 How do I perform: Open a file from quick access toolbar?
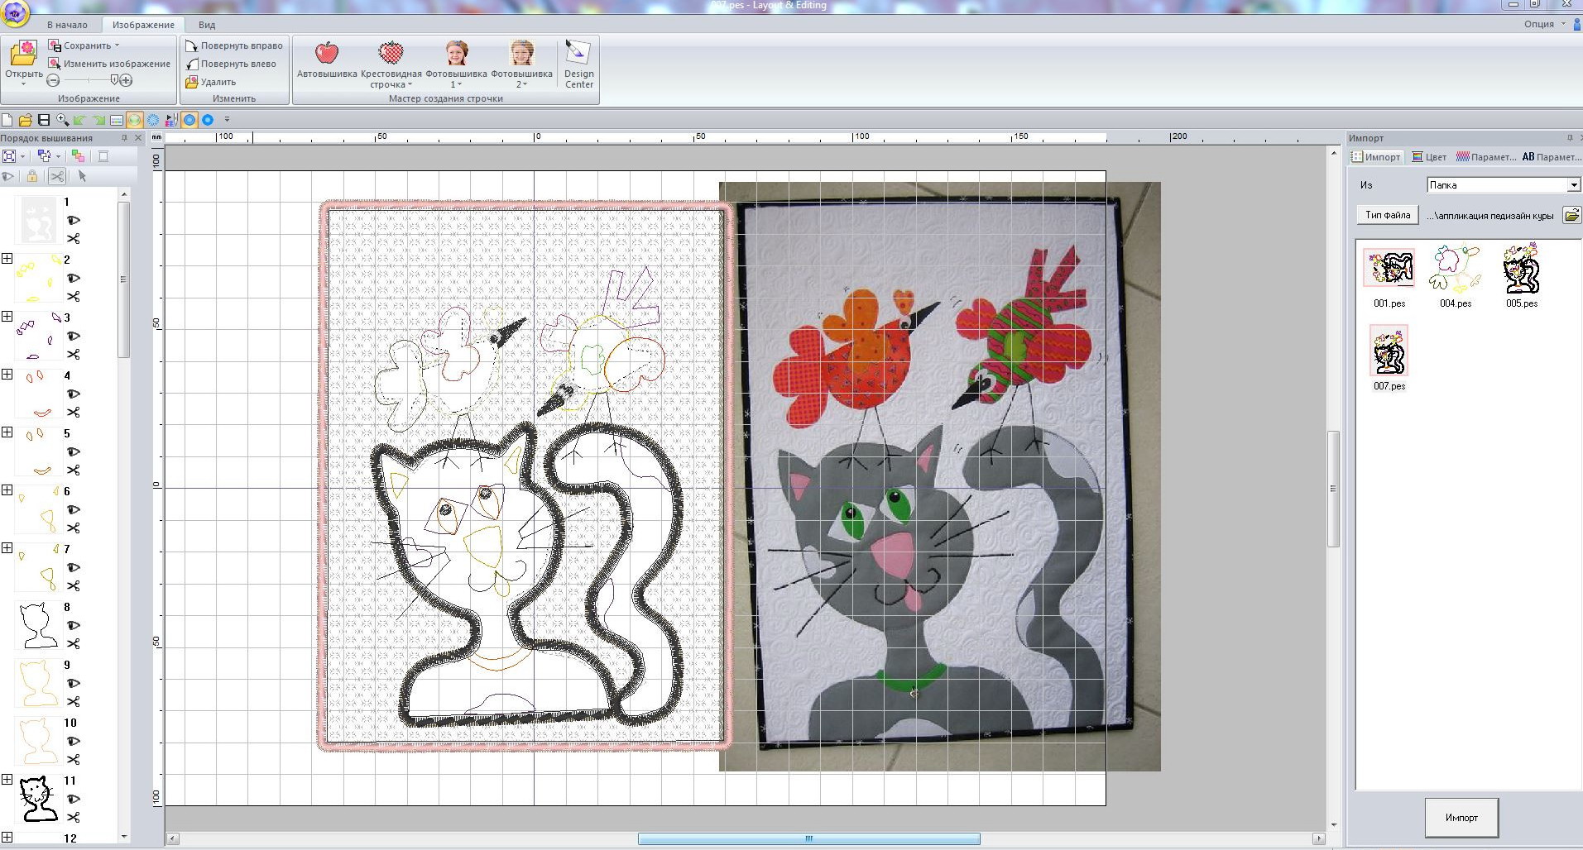(x=26, y=120)
